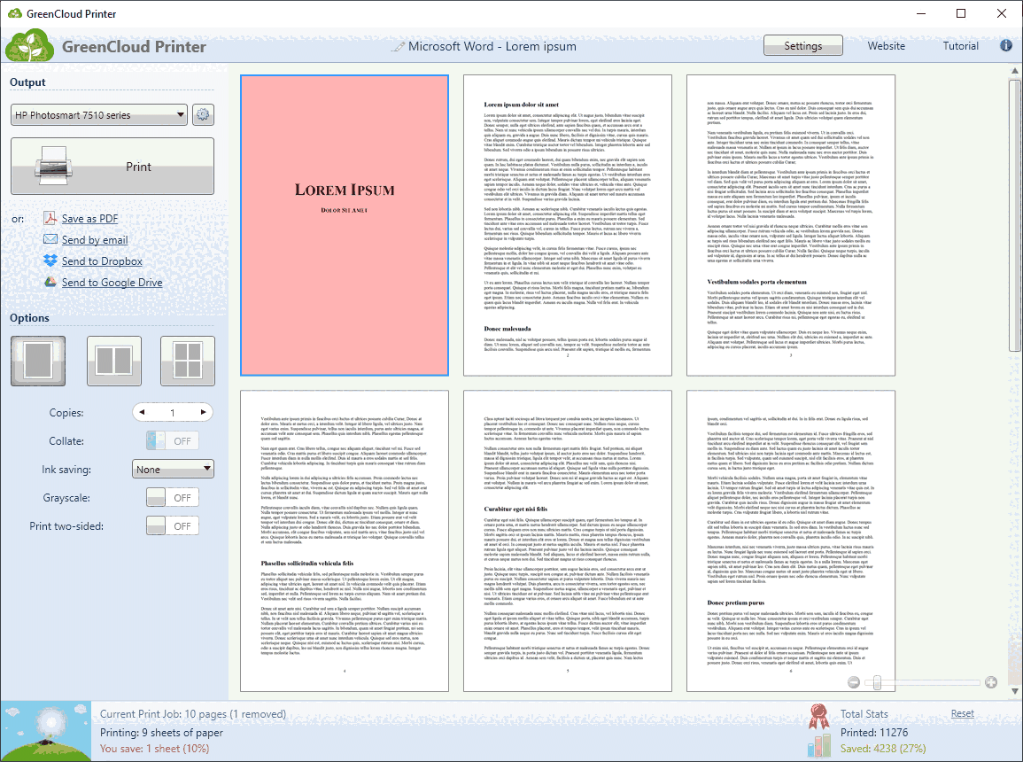Image resolution: width=1023 pixels, height=762 pixels.
Task: Toggle Collate on
Action: point(171,440)
